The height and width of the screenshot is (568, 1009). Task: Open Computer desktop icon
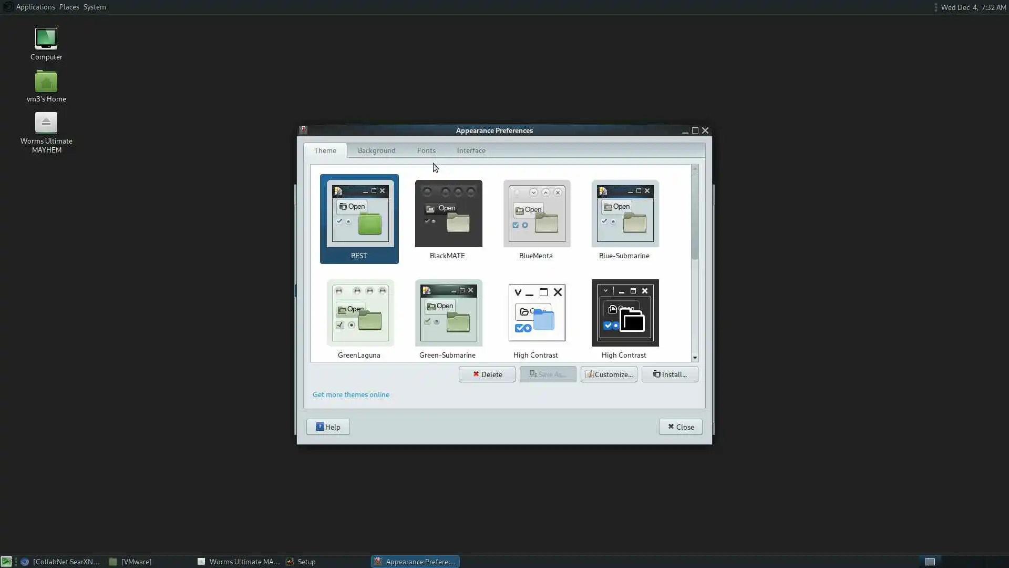coord(46,39)
